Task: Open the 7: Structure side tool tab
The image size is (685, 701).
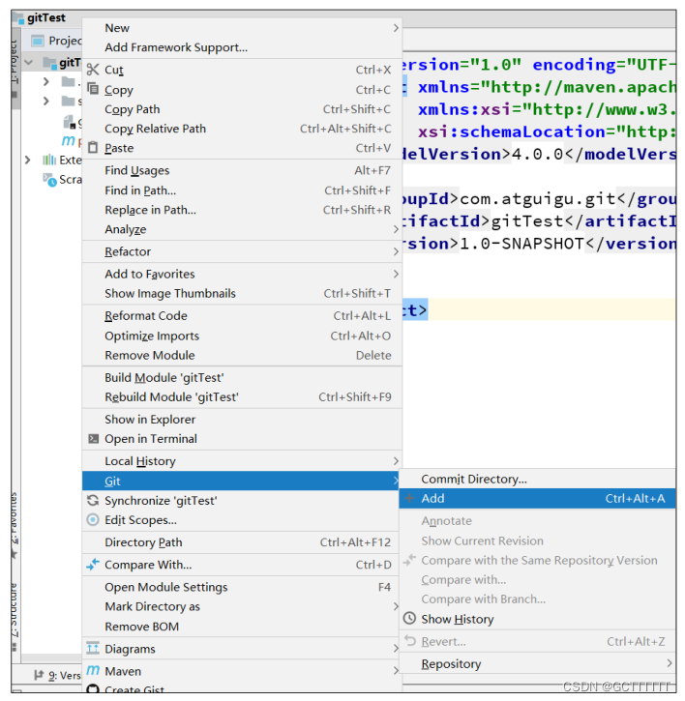Action: 15,615
